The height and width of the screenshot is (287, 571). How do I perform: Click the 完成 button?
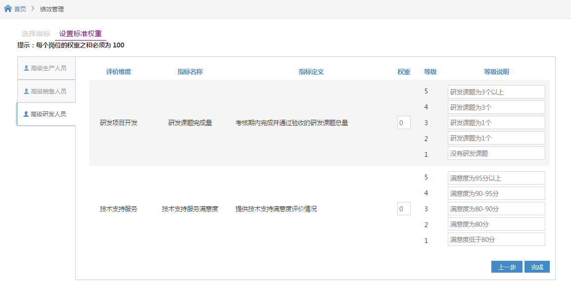click(537, 267)
